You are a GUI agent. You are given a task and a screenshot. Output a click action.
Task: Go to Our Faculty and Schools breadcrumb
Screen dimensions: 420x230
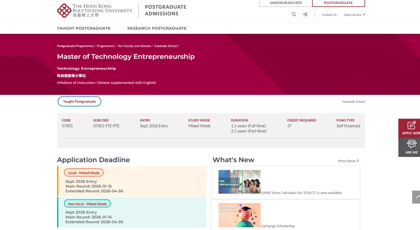[x=134, y=46]
